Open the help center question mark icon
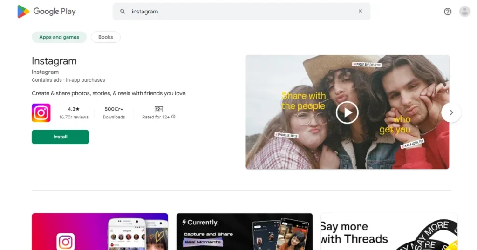This screenshot has height=250, width=477. click(448, 12)
